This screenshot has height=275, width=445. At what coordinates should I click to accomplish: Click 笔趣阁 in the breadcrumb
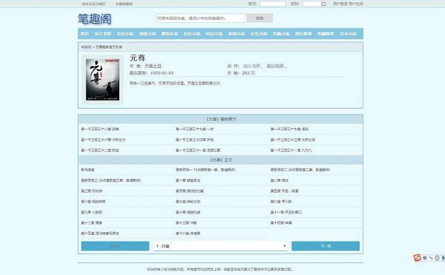pos(86,47)
